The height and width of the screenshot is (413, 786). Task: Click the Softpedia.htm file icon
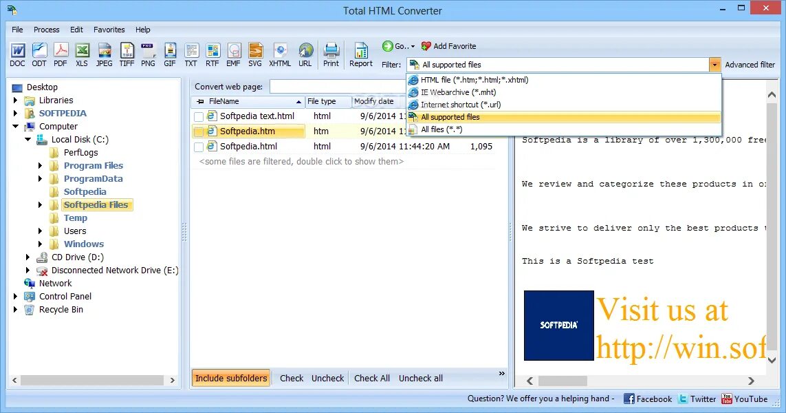tap(212, 131)
